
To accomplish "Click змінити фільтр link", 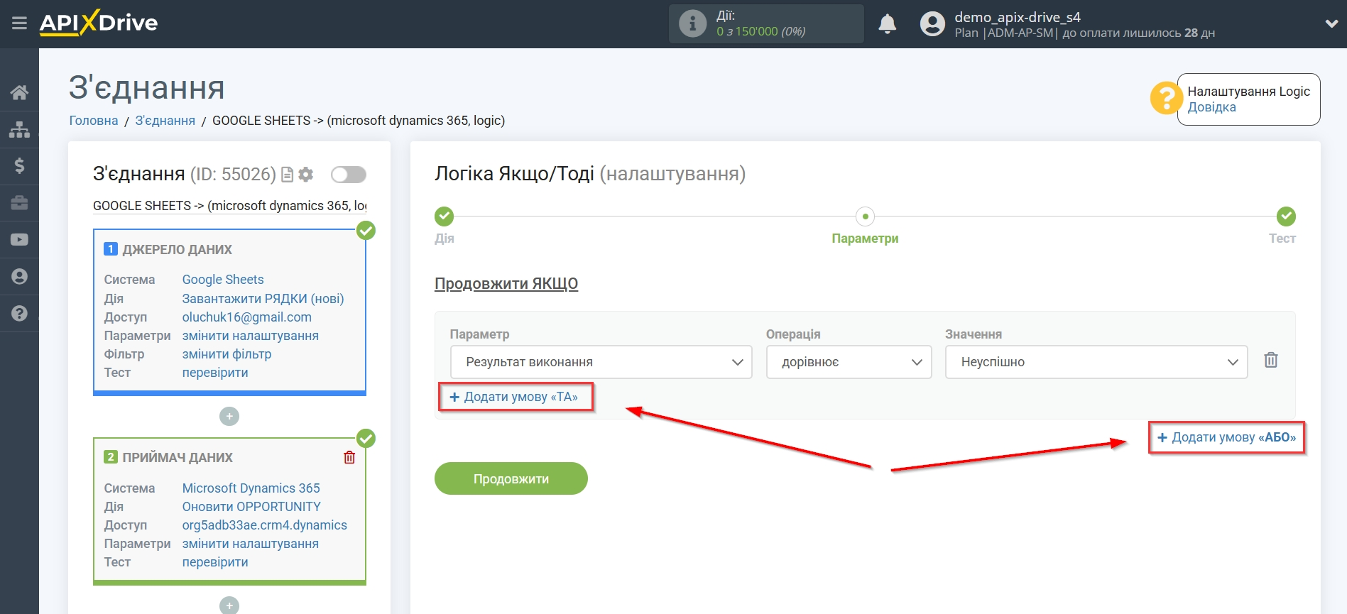I will pyautogui.click(x=227, y=354).
